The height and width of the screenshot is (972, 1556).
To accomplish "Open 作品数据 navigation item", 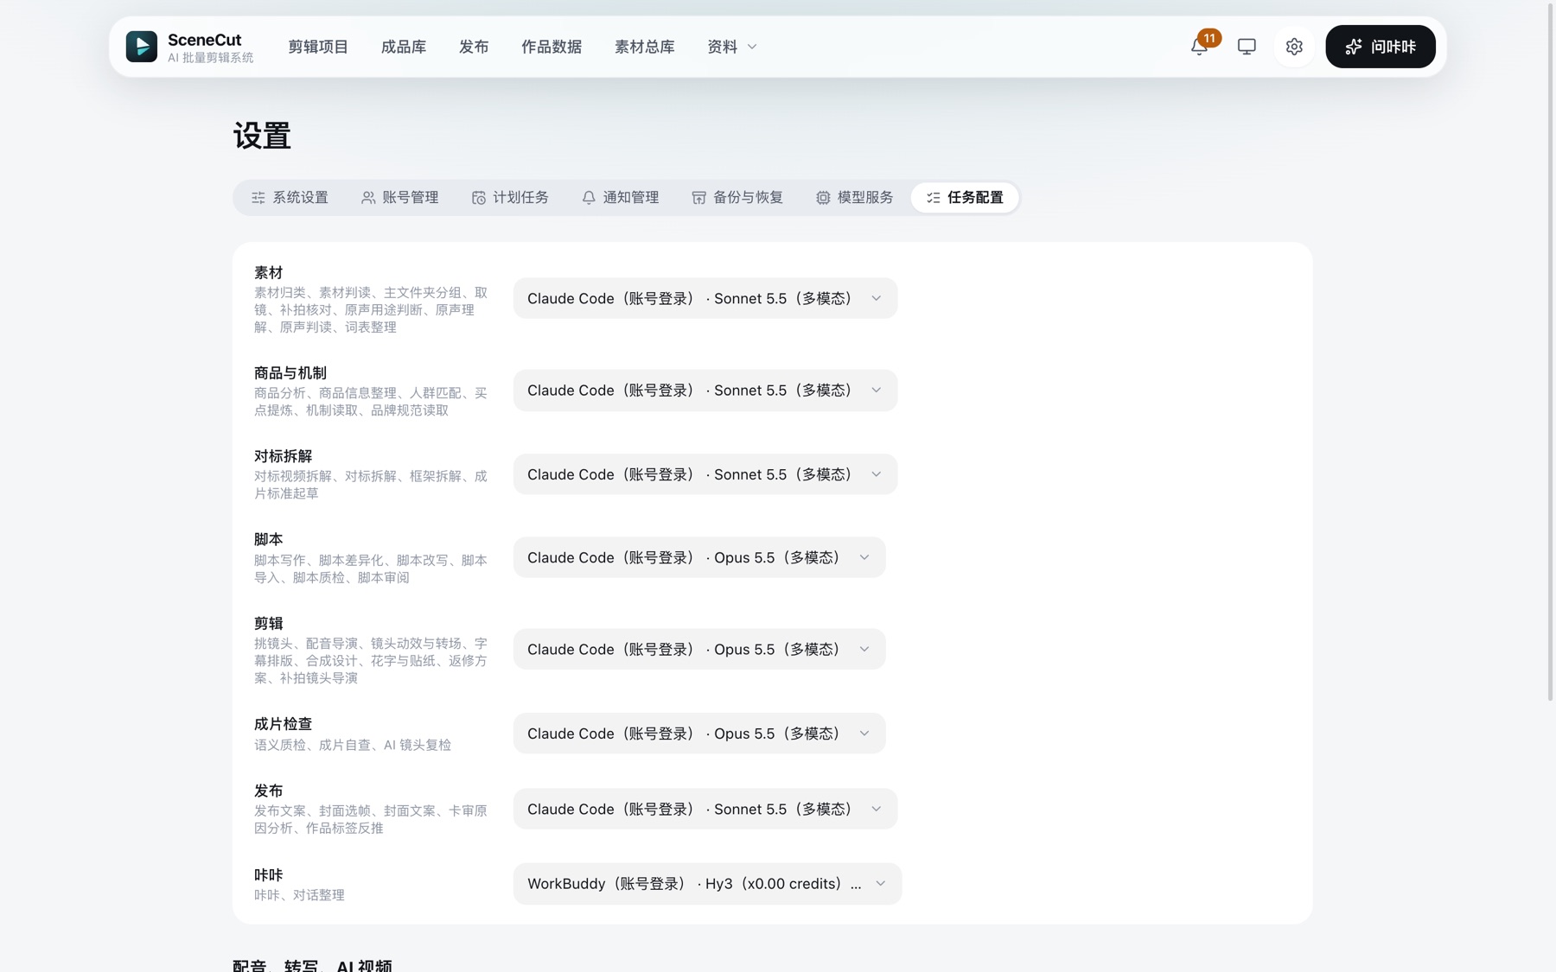I will [552, 47].
